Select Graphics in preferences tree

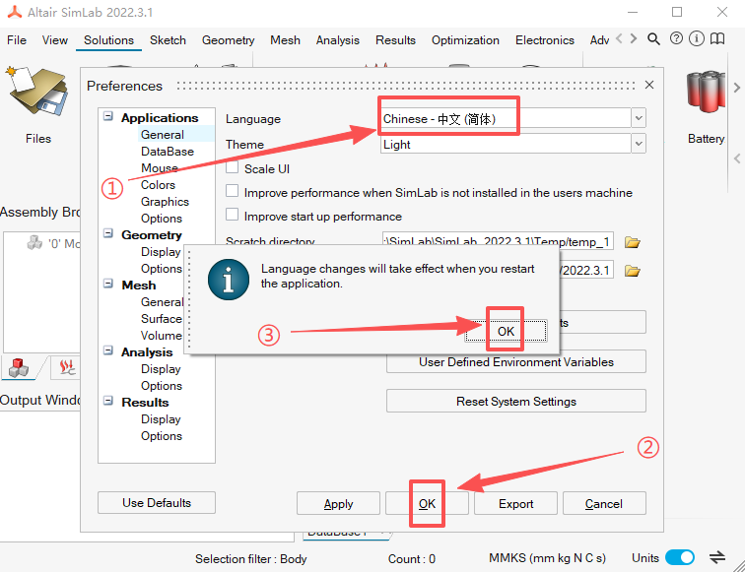(165, 202)
